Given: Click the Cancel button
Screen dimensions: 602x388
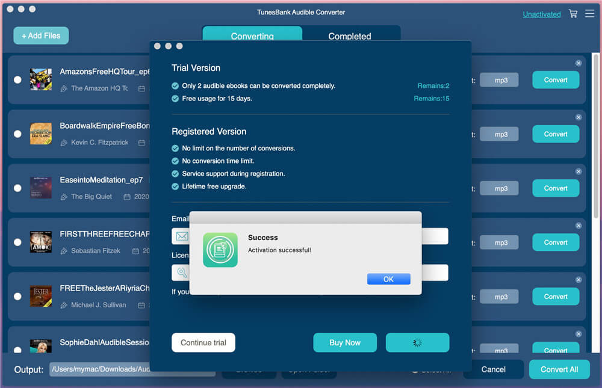Looking at the screenshot, I should pyautogui.click(x=494, y=369).
